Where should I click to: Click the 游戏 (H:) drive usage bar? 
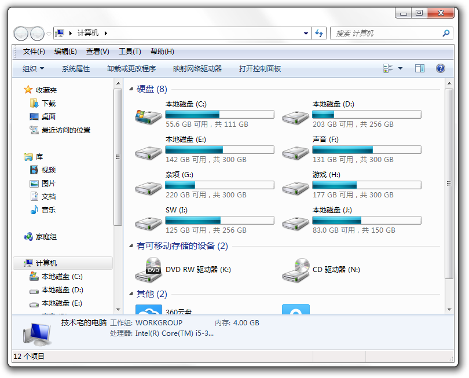tap(367, 185)
